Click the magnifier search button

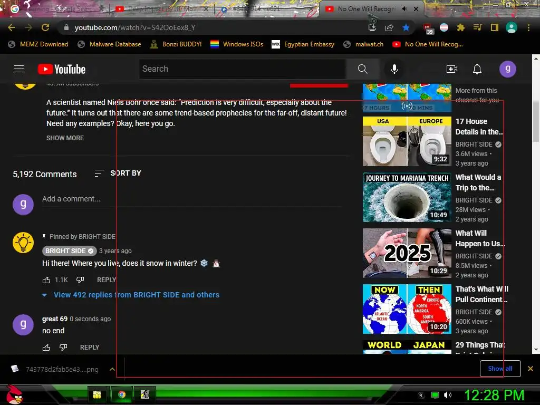pyautogui.click(x=362, y=69)
